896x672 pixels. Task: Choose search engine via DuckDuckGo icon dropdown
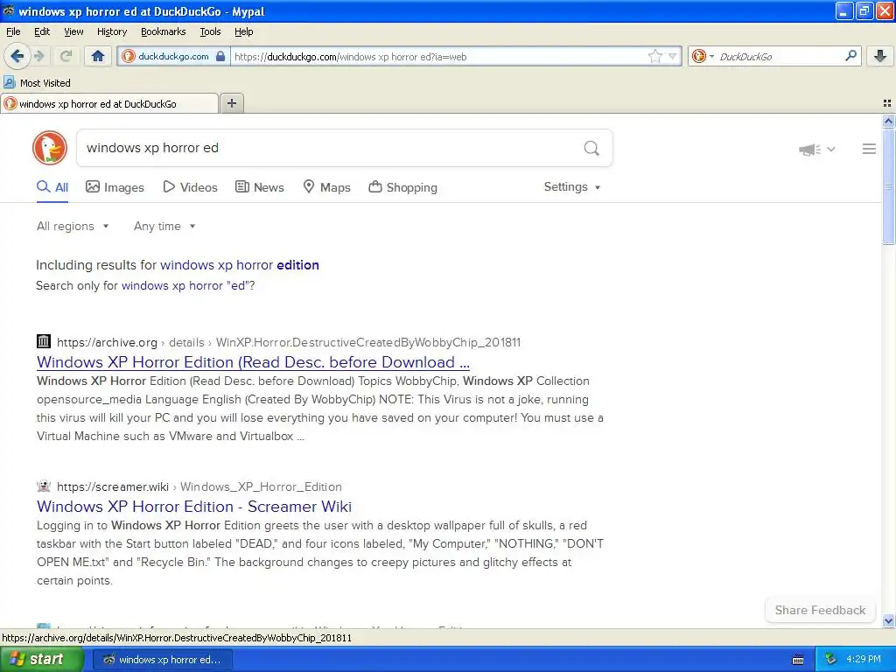(703, 56)
